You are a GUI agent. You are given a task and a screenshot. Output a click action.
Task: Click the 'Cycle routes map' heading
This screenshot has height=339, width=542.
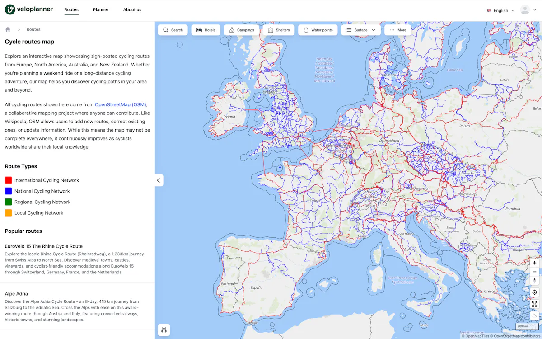(29, 42)
